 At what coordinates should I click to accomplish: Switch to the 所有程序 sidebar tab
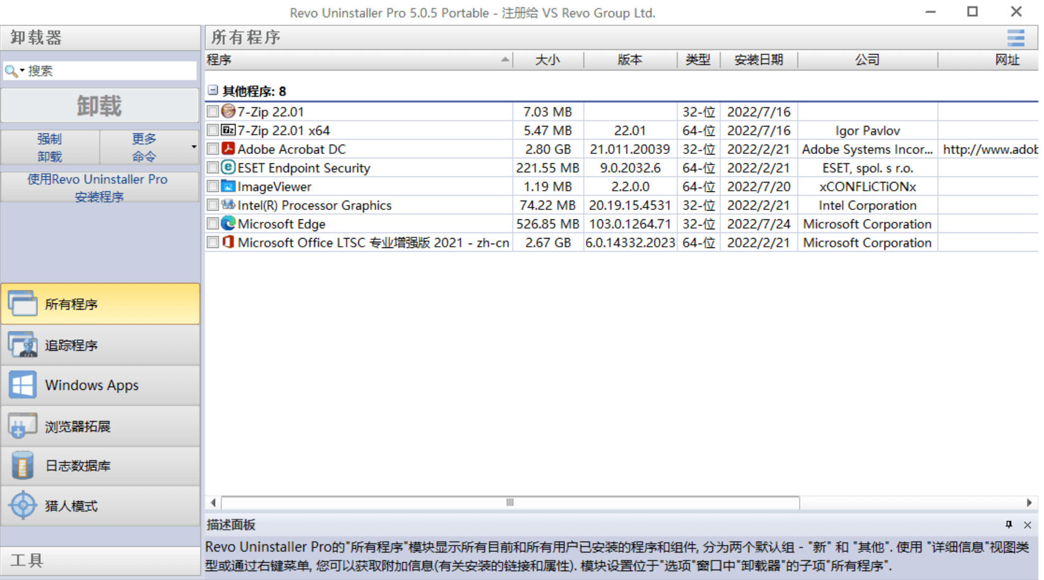coord(100,304)
